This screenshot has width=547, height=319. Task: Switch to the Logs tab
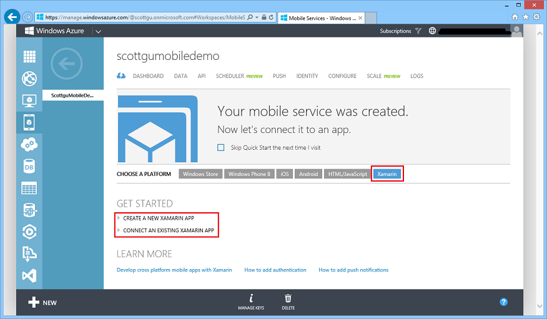pyautogui.click(x=416, y=76)
